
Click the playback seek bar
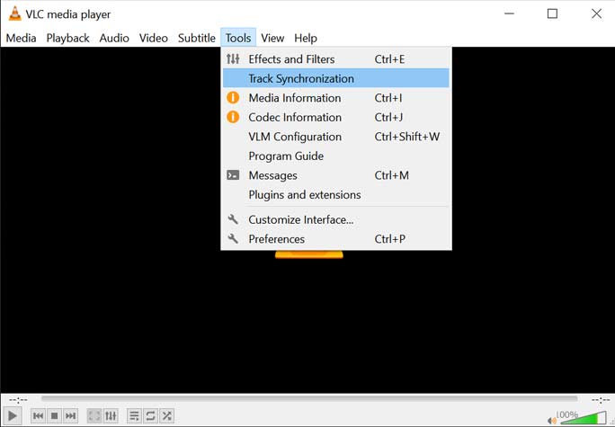point(309,399)
